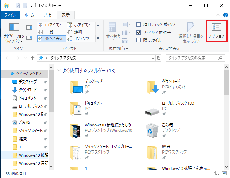Select 経費 in the navigation pane
Image resolution: width=230 pixels, height=178 pixels.
[25, 139]
